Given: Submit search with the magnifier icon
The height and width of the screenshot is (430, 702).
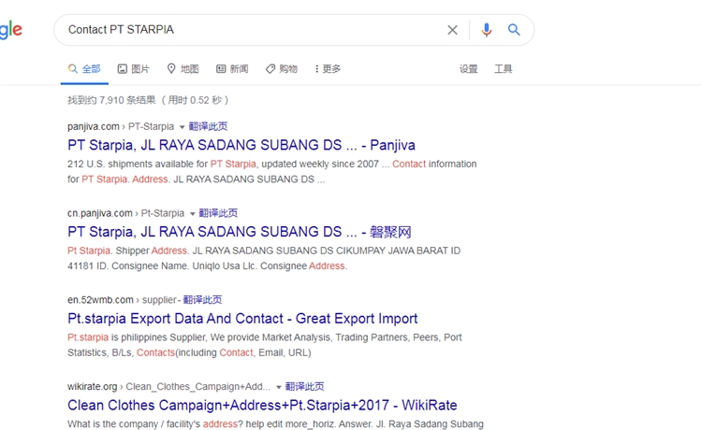Looking at the screenshot, I should coord(514,30).
